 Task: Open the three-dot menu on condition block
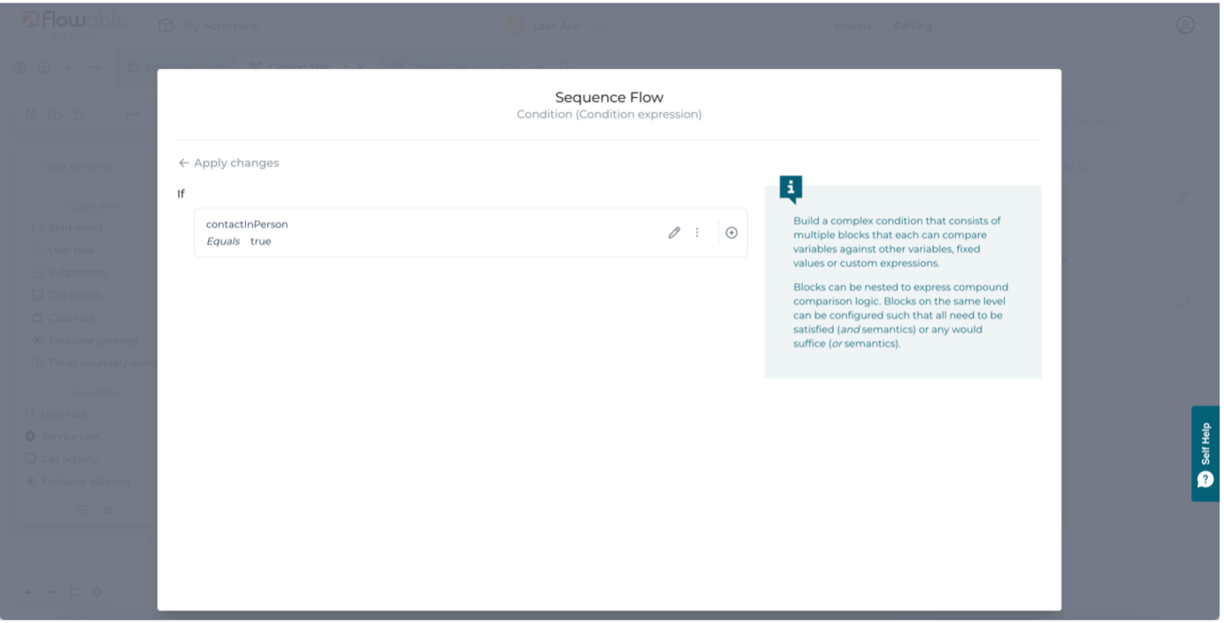coord(697,232)
